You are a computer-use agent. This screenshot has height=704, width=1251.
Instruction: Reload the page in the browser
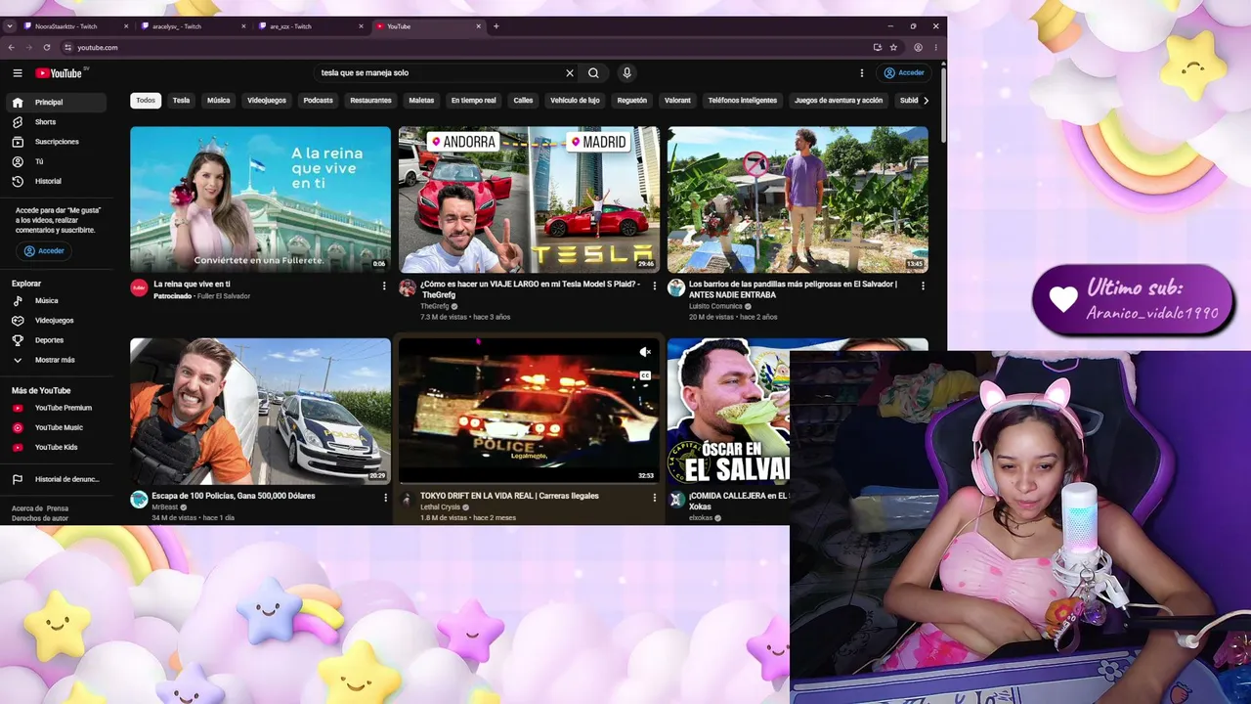pos(46,47)
